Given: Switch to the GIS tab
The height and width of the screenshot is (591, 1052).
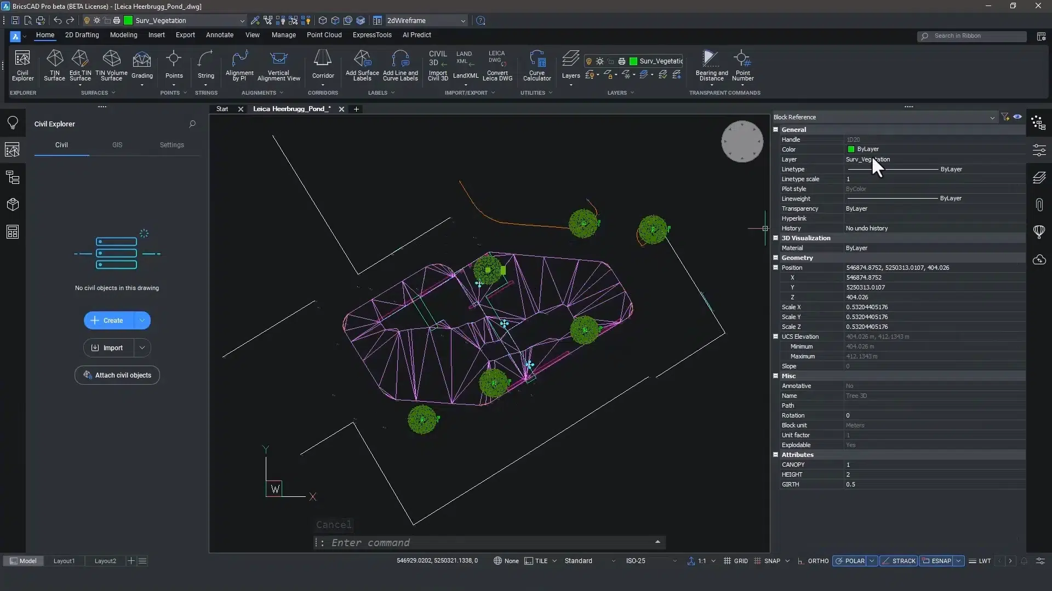Looking at the screenshot, I should click(x=117, y=145).
